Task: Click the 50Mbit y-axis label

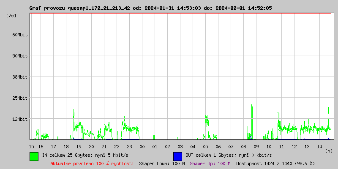Action: tap(20, 56)
